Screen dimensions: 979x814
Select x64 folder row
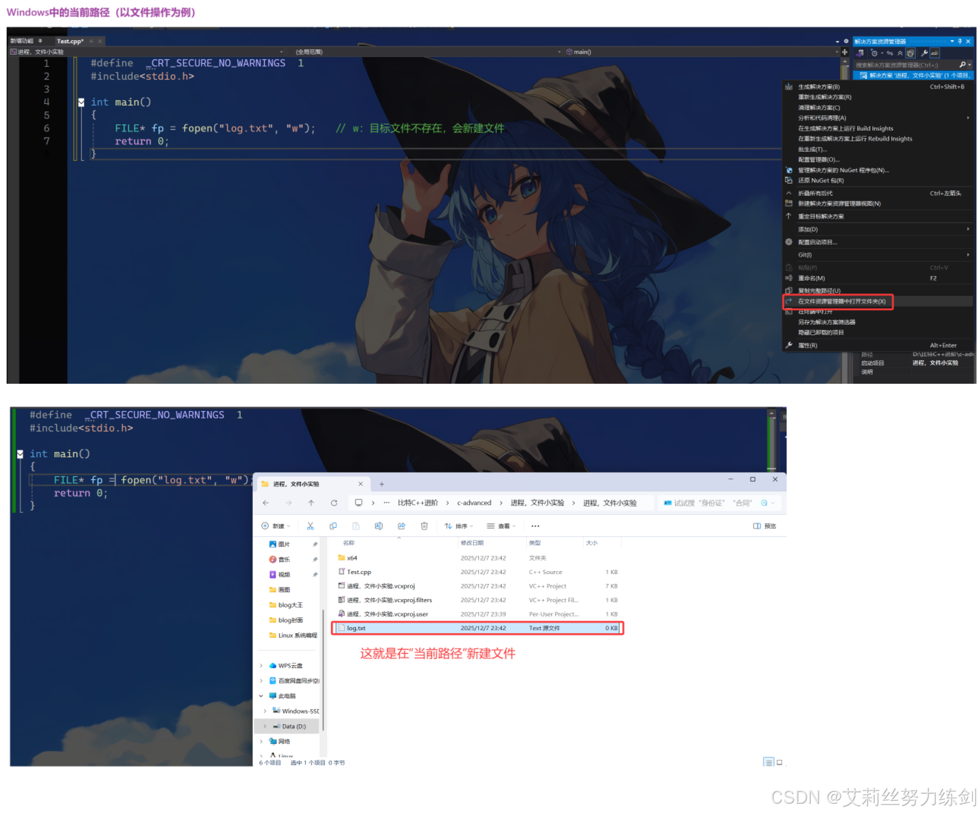pos(478,558)
